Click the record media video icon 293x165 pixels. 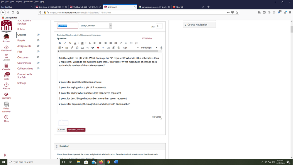[108, 48]
